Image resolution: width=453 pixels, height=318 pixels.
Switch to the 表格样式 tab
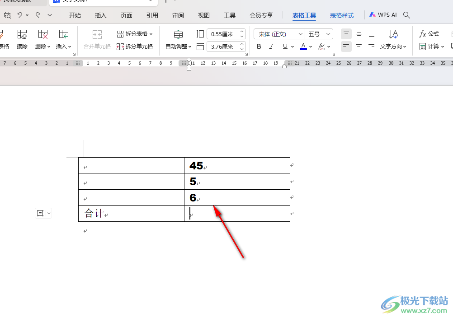342,15
